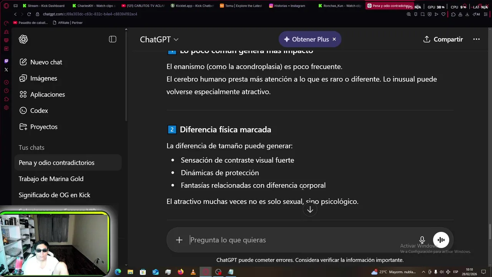Click the microphone dictation icon
This screenshot has height=277, width=492.
pyautogui.click(x=422, y=240)
